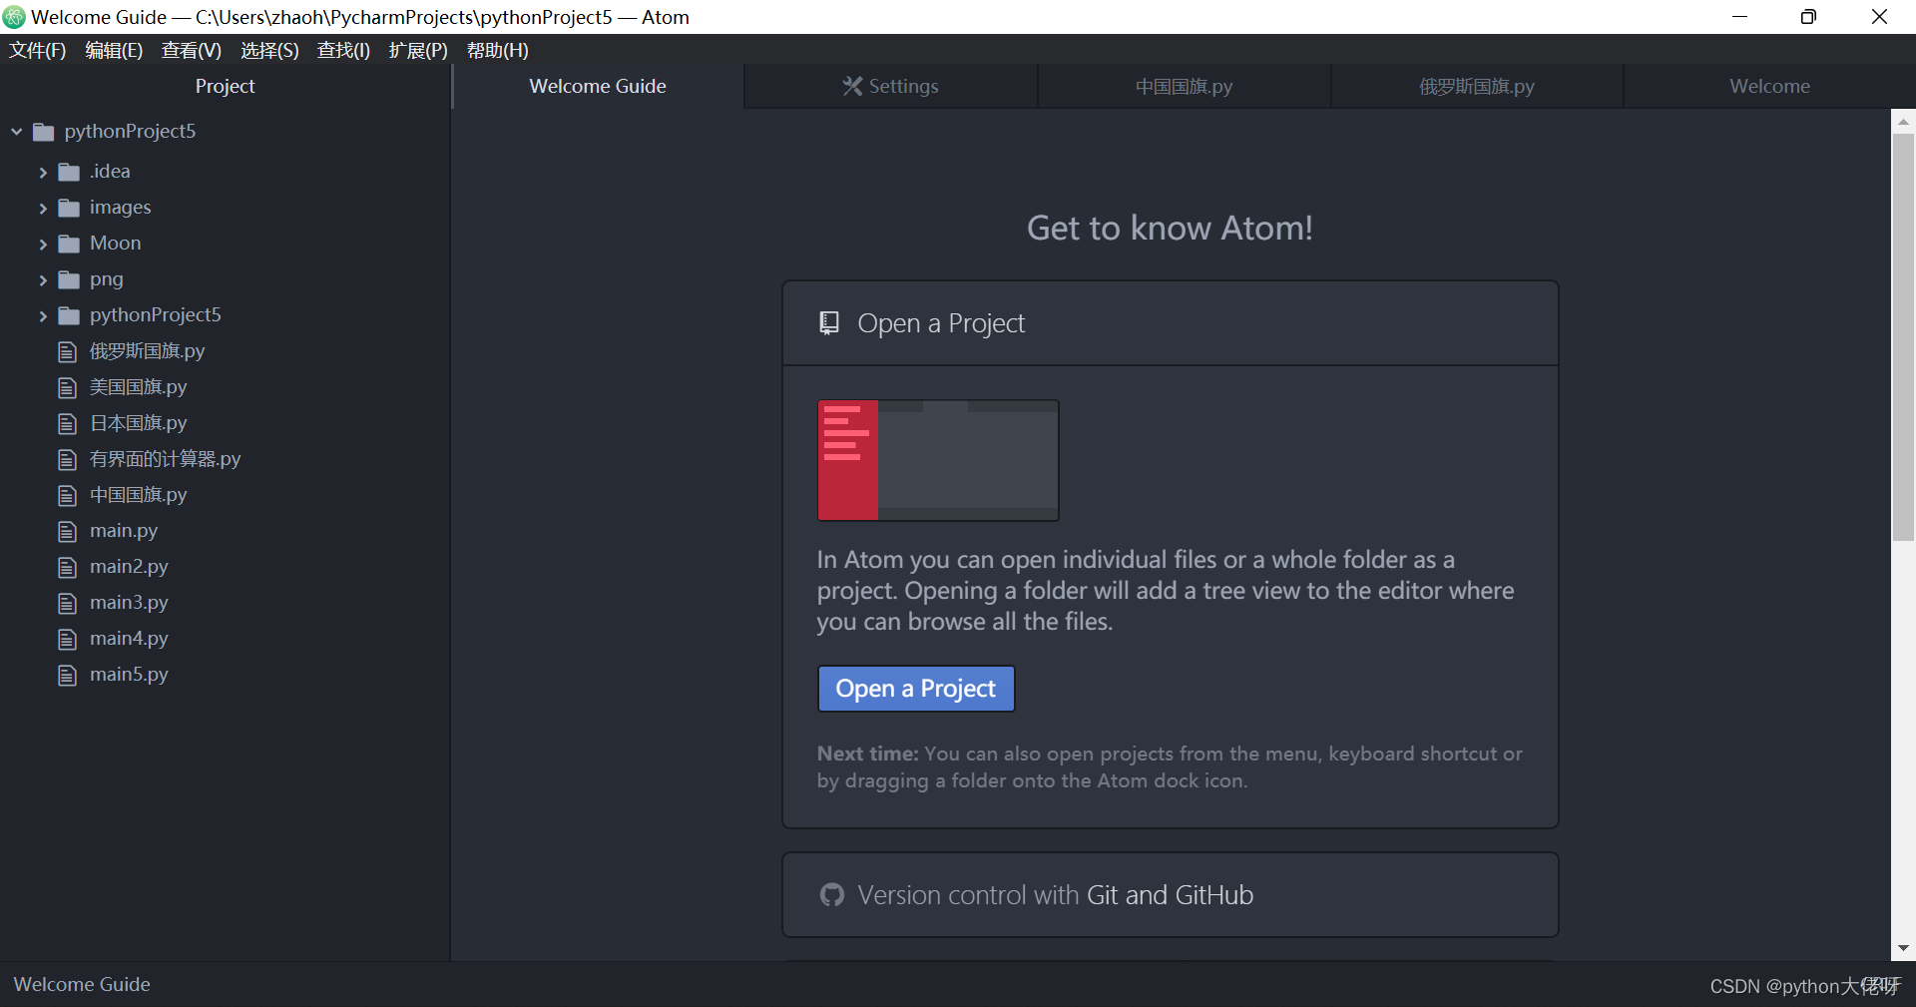Screen dimensions: 1916x1007
Task: Open 美国国旗.py from the tree
Action: click(138, 387)
